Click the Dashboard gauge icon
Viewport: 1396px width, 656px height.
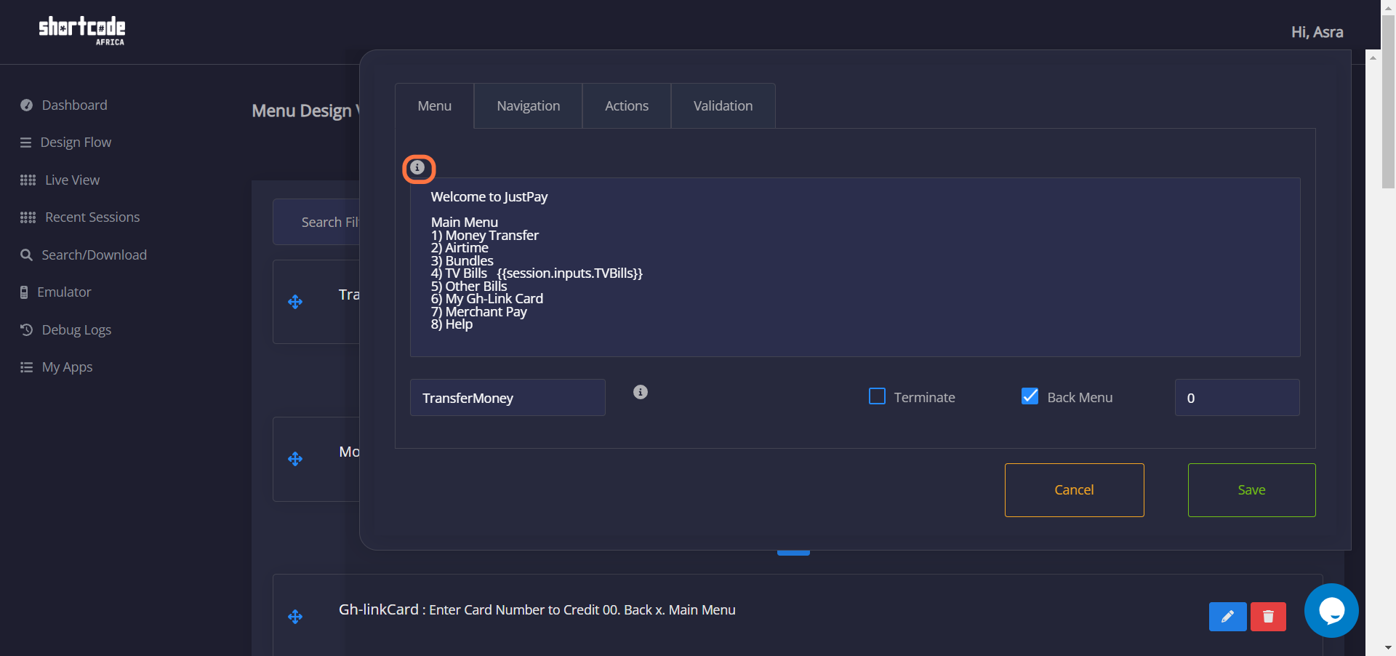click(x=26, y=105)
